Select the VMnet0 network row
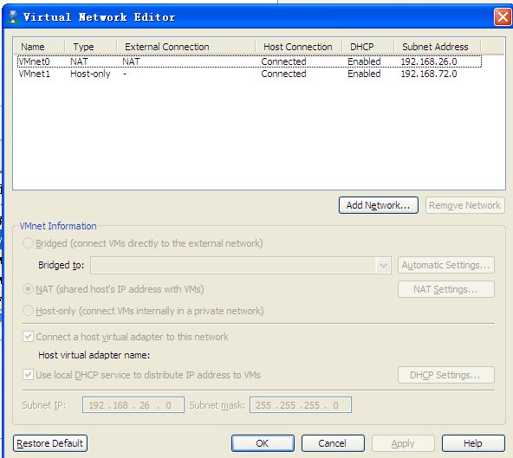 coord(249,61)
